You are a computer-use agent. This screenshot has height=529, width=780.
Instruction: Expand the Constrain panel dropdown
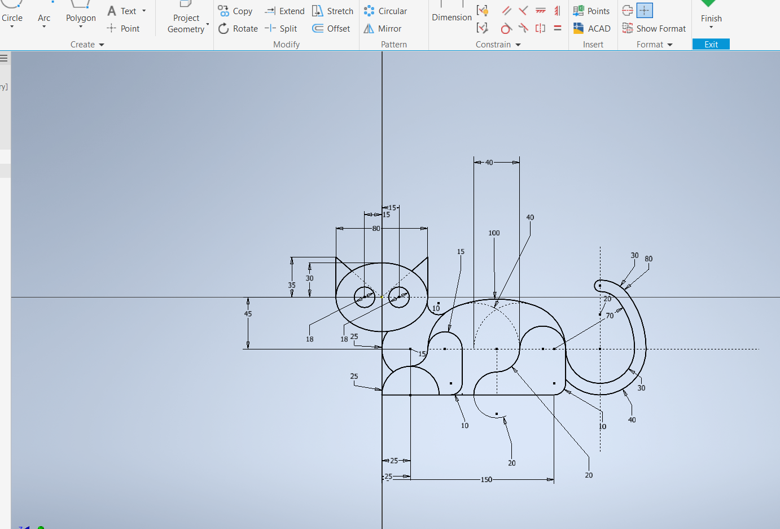tap(518, 45)
